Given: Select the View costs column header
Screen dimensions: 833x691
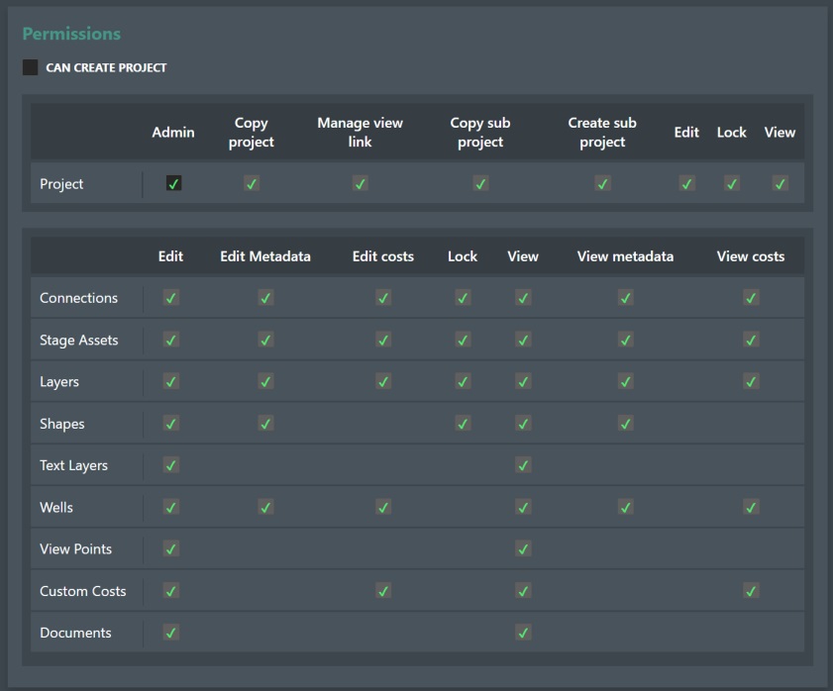Looking at the screenshot, I should coord(751,256).
